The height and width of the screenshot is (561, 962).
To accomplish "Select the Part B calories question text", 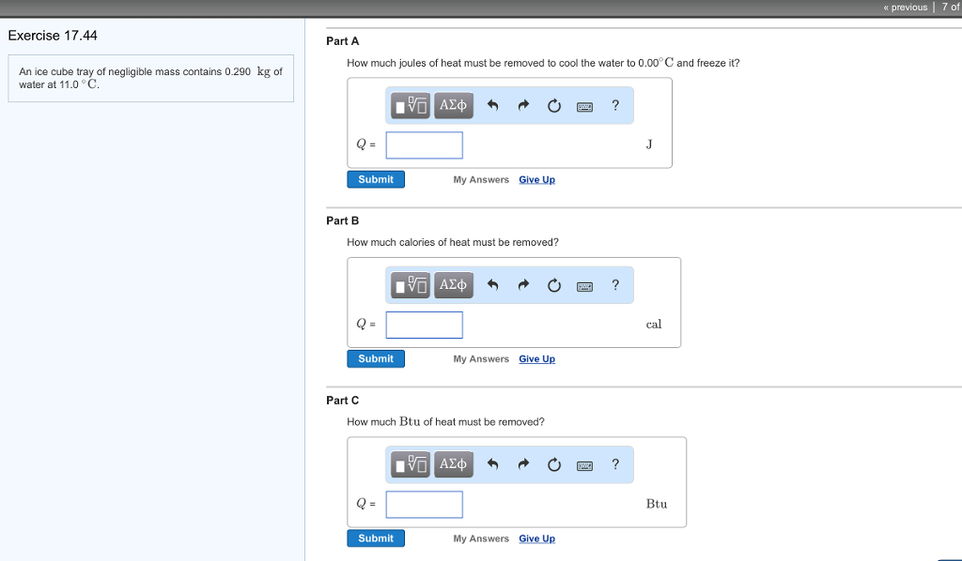I will pos(453,242).
